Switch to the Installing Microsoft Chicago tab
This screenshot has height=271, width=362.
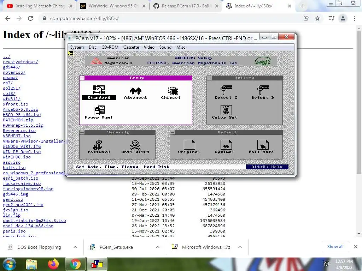click(x=40, y=6)
